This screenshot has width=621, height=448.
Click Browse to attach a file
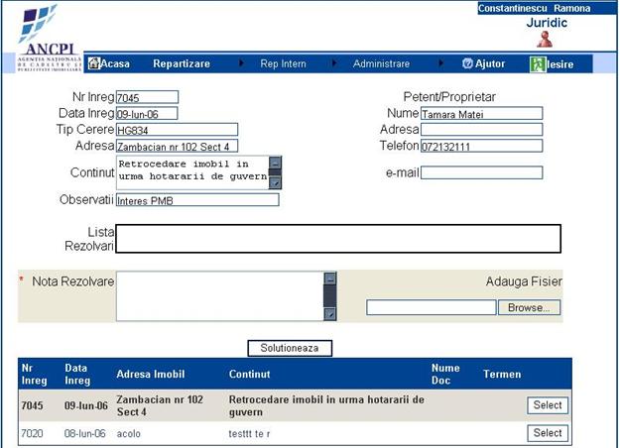(x=529, y=307)
